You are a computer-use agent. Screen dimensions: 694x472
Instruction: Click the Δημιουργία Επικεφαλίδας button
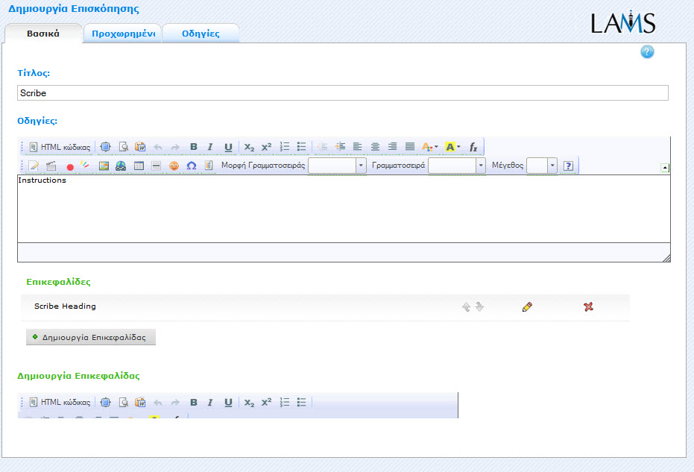coord(91,337)
